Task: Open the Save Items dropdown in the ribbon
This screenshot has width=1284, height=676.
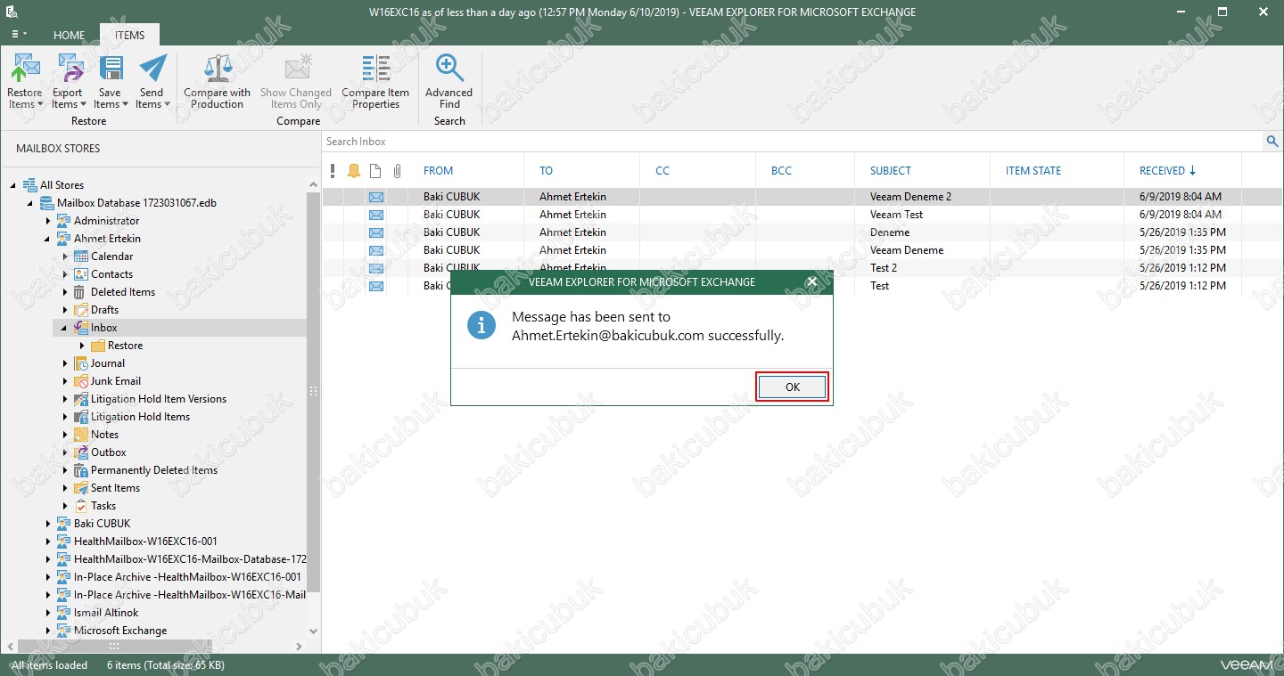Action: click(110, 81)
